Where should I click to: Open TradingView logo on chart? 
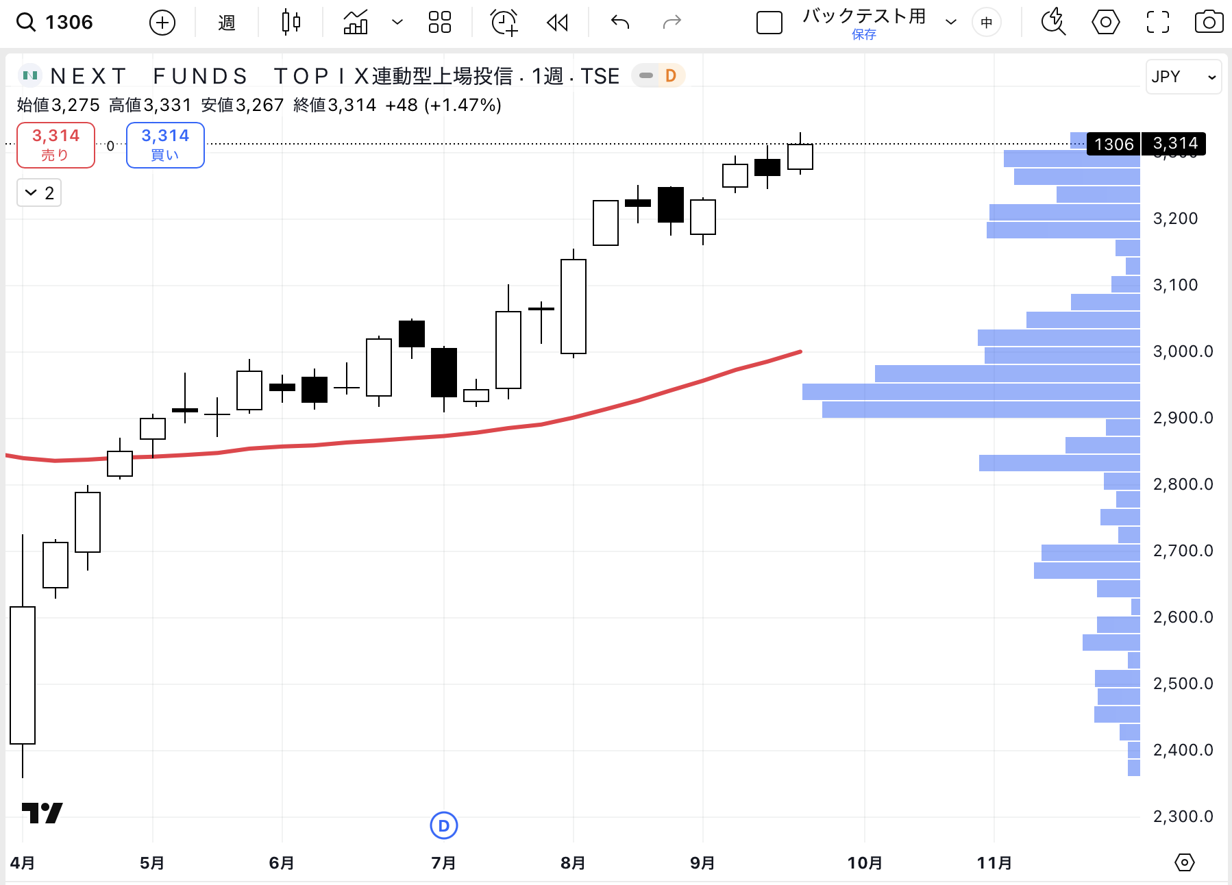coord(42,813)
